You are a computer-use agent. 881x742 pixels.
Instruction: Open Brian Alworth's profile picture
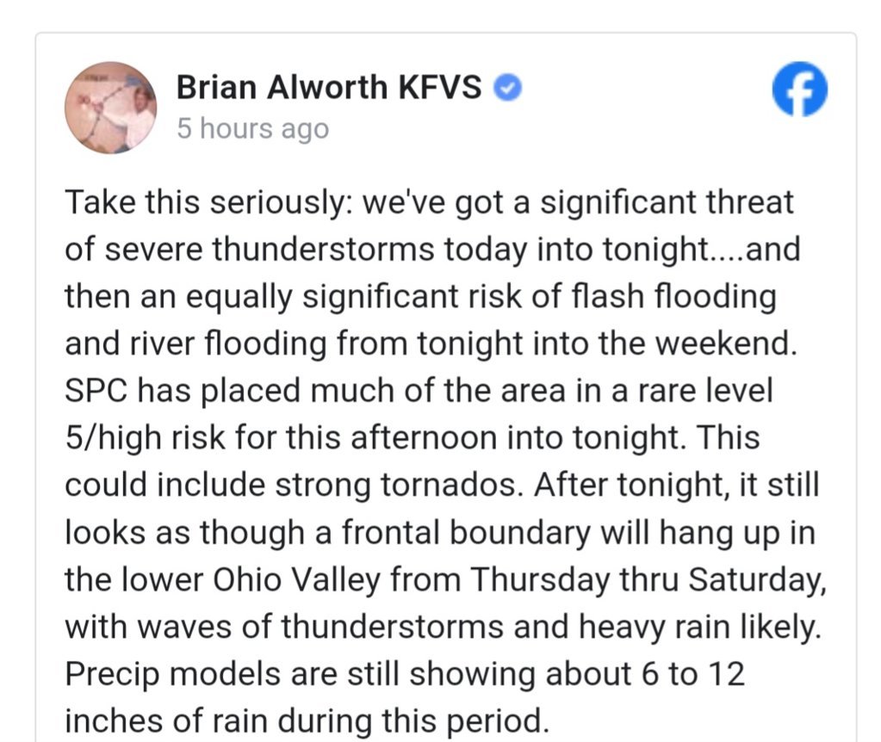(x=111, y=108)
